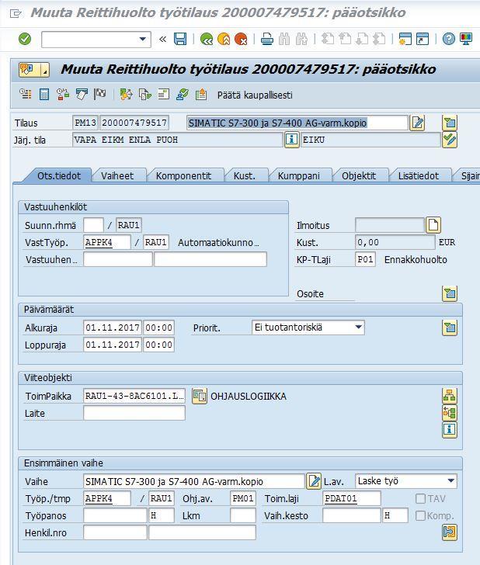Click the red Cancel icon
Screen dimensions: 480x565
[x=241, y=39]
